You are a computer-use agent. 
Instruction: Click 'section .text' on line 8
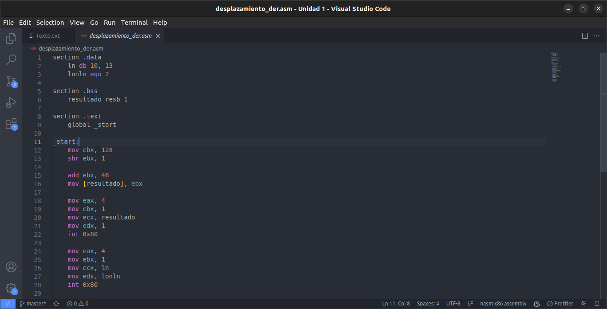[x=77, y=116]
